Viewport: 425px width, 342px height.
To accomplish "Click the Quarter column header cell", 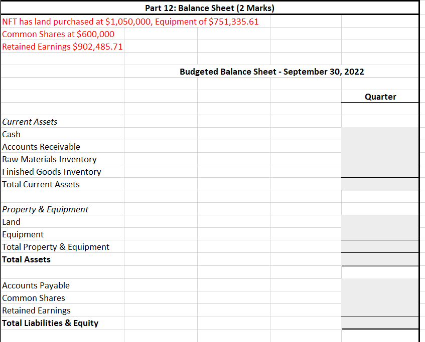I will (x=380, y=97).
